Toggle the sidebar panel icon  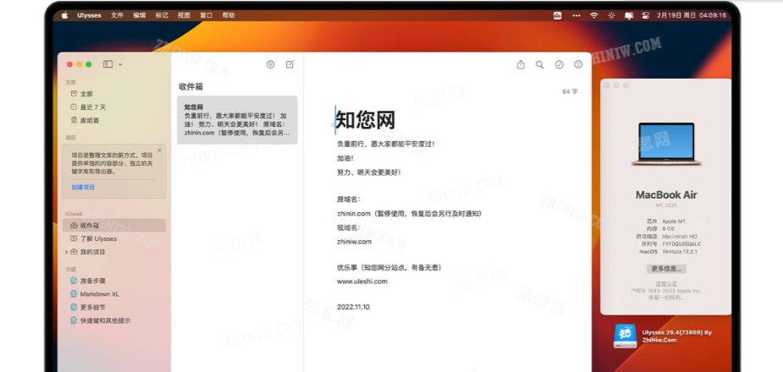(x=108, y=64)
